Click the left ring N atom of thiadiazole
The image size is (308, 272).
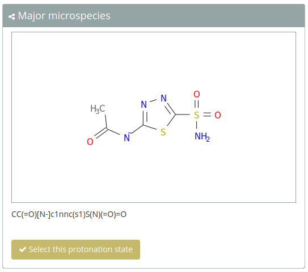tap(144, 104)
